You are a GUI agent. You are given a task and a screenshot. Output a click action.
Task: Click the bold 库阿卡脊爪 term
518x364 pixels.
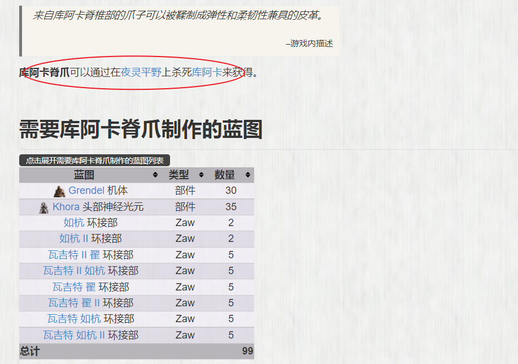coord(44,72)
